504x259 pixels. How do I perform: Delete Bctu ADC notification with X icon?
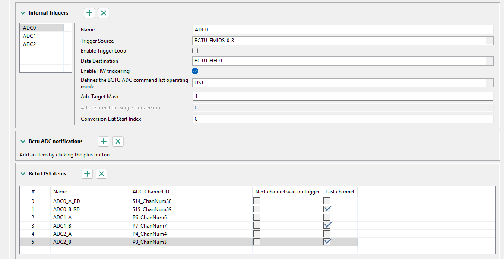(x=117, y=141)
